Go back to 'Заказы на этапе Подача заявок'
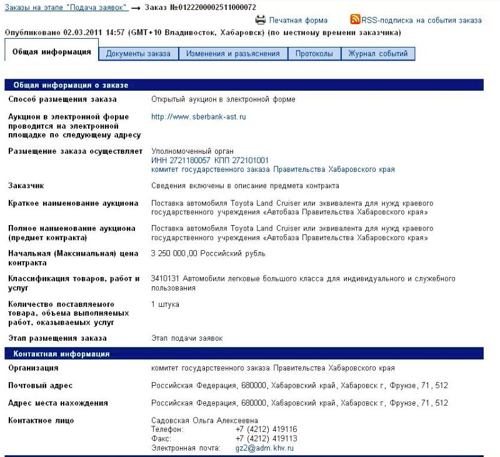The image size is (500, 457). (66, 7)
